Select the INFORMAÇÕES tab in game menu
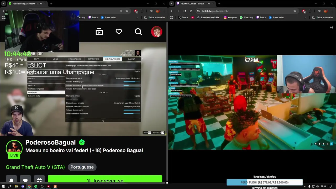 point(75,59)
